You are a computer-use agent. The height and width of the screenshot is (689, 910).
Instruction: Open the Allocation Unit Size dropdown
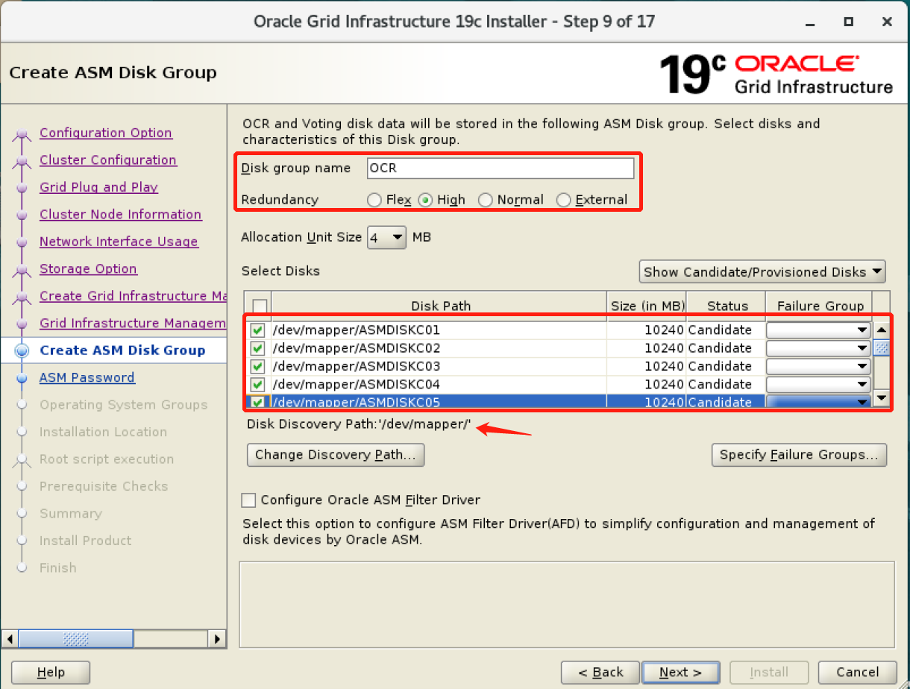pyautogui.click(x=386, y=238)
